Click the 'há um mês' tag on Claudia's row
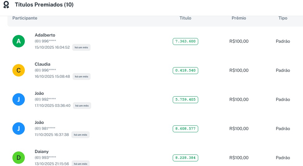This screenshot has height=166, width=303. tap(82, 76)
